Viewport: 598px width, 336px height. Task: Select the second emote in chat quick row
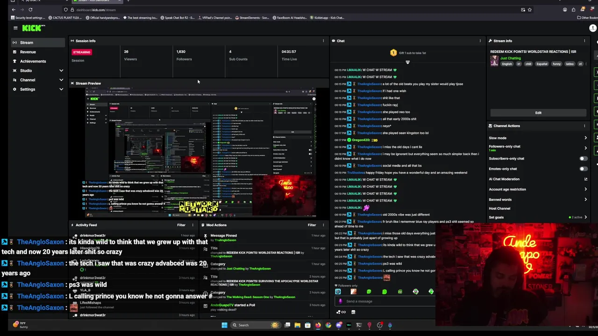point(353,292)
